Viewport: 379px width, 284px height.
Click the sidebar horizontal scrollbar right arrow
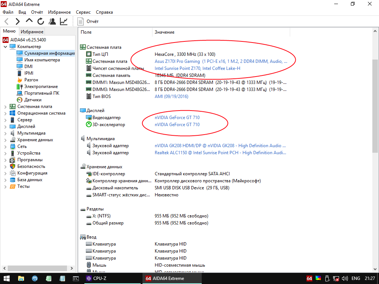pyautogui.click(x=71, y=268)
